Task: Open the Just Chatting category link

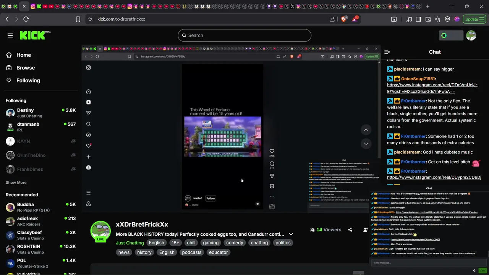Action: (130, 243)
